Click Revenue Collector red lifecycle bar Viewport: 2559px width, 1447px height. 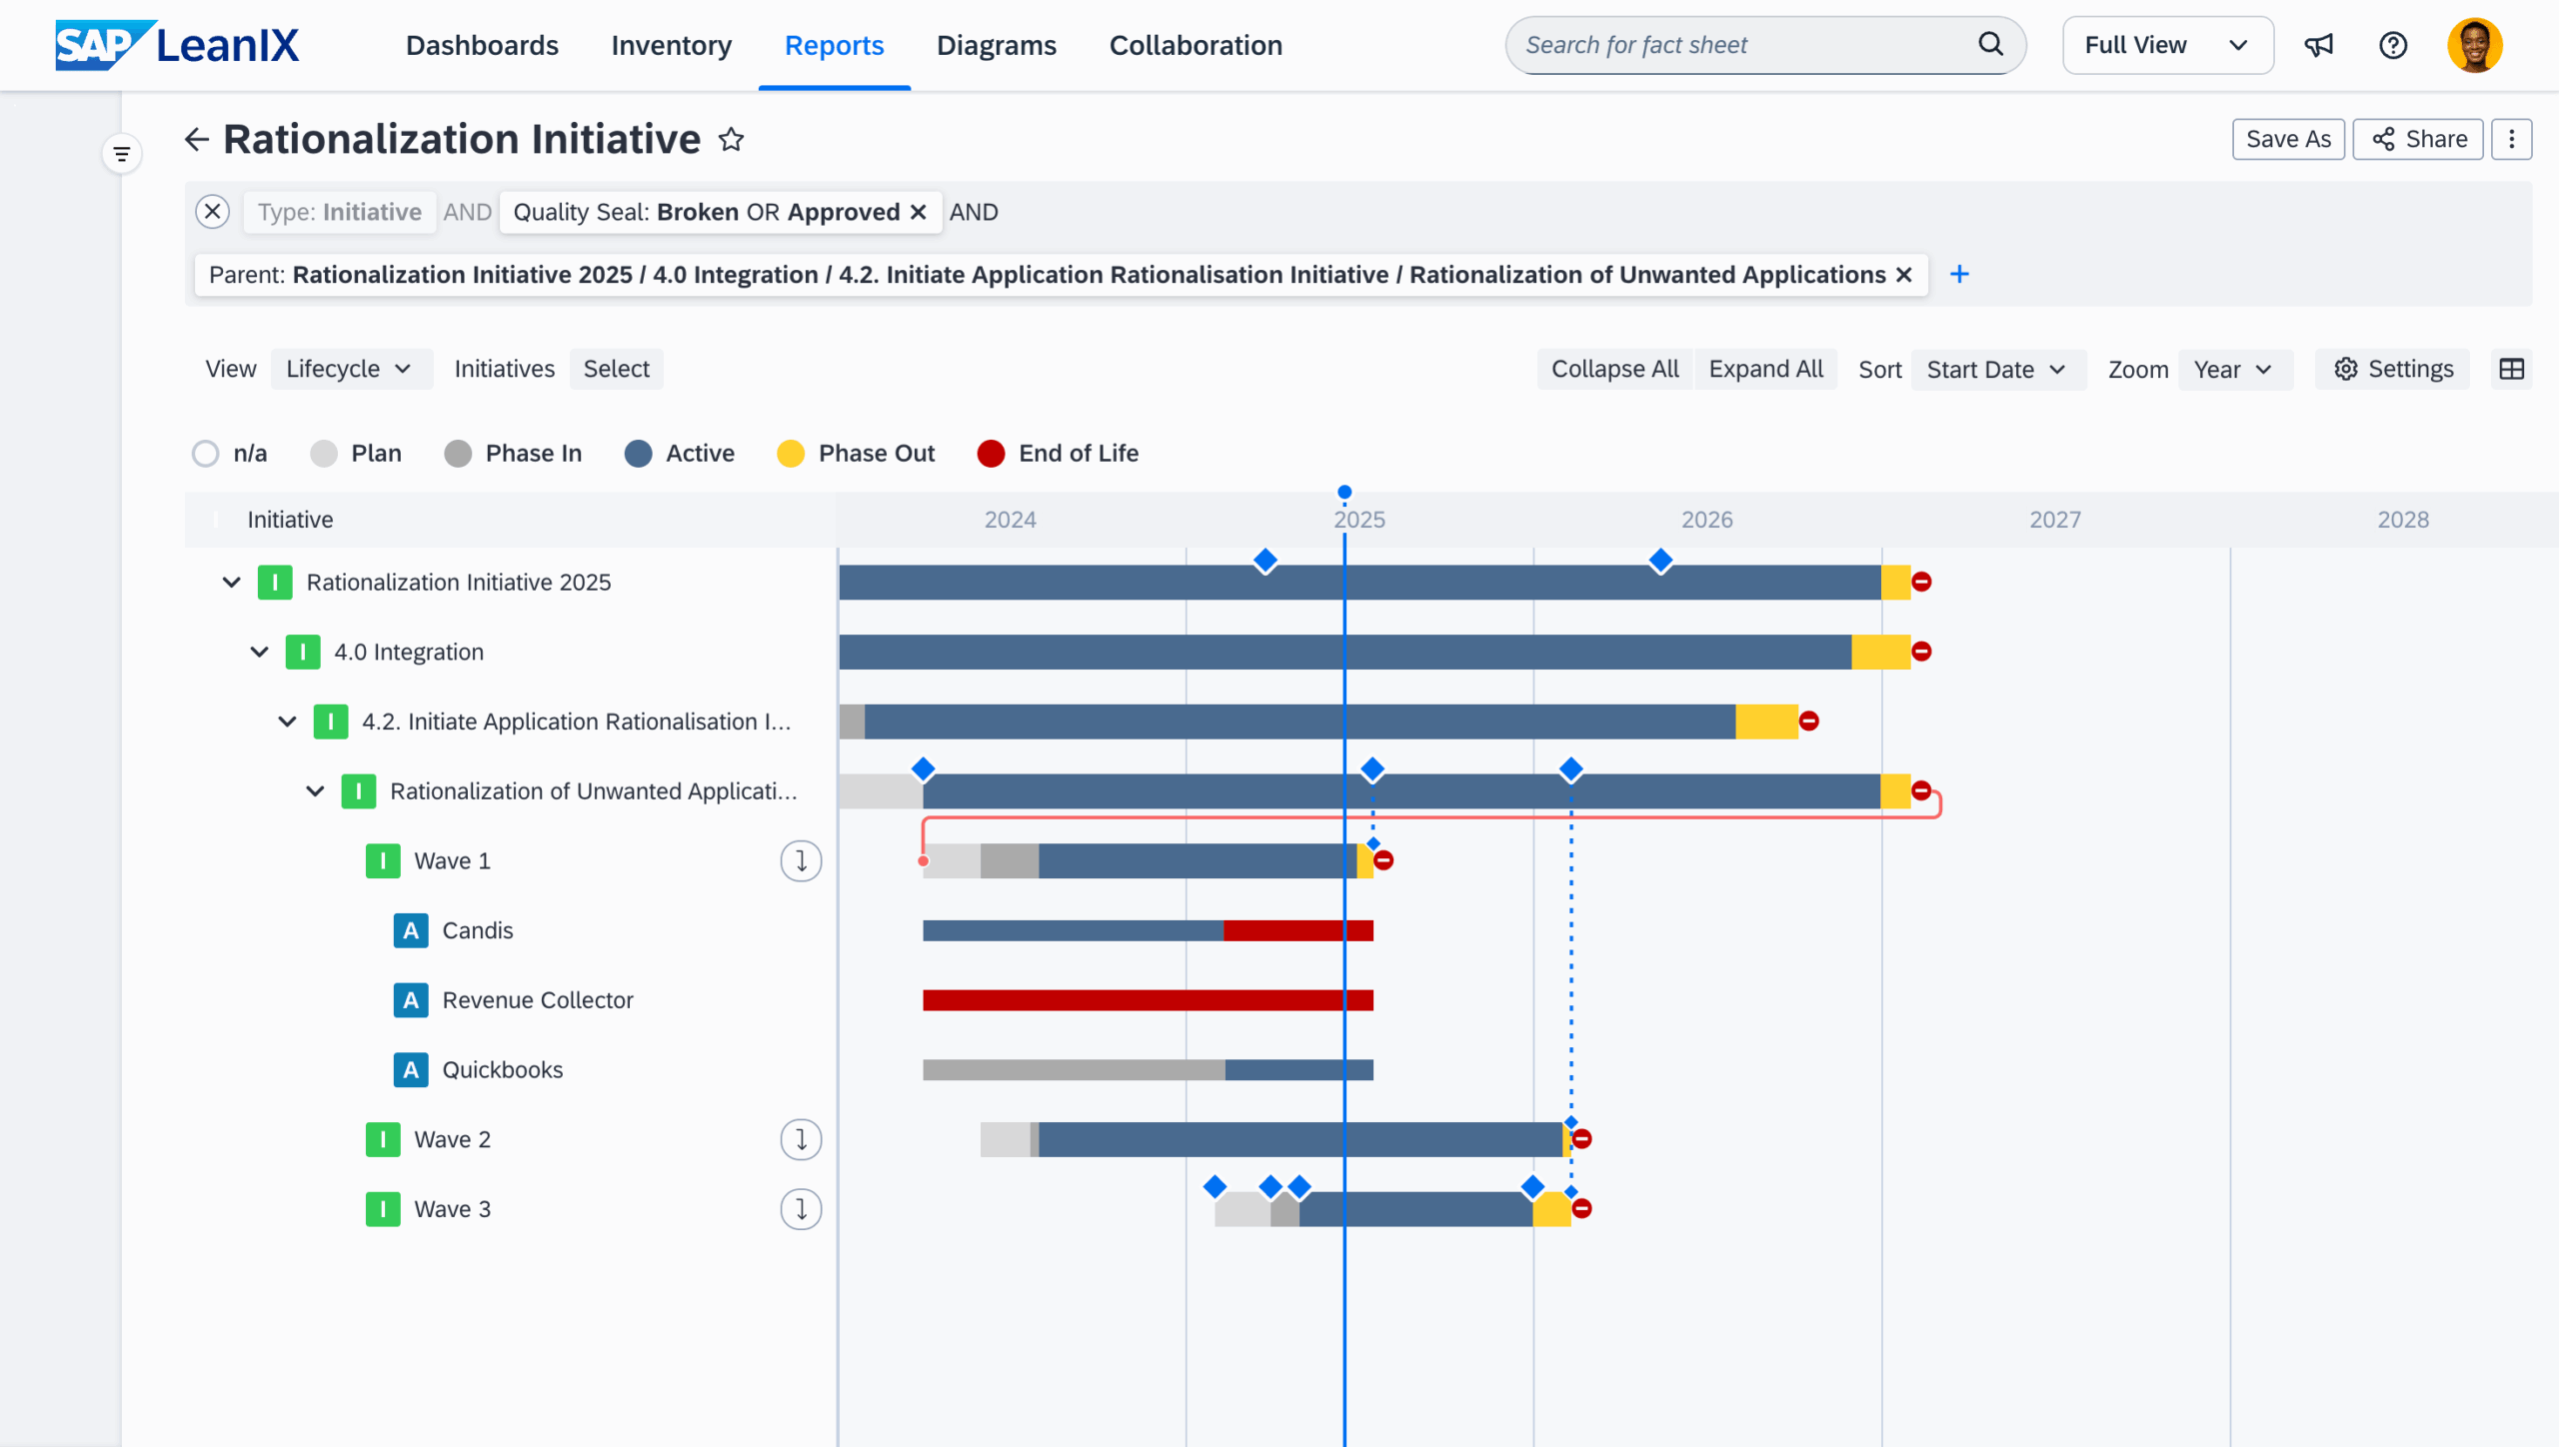pos(1148,1000)
